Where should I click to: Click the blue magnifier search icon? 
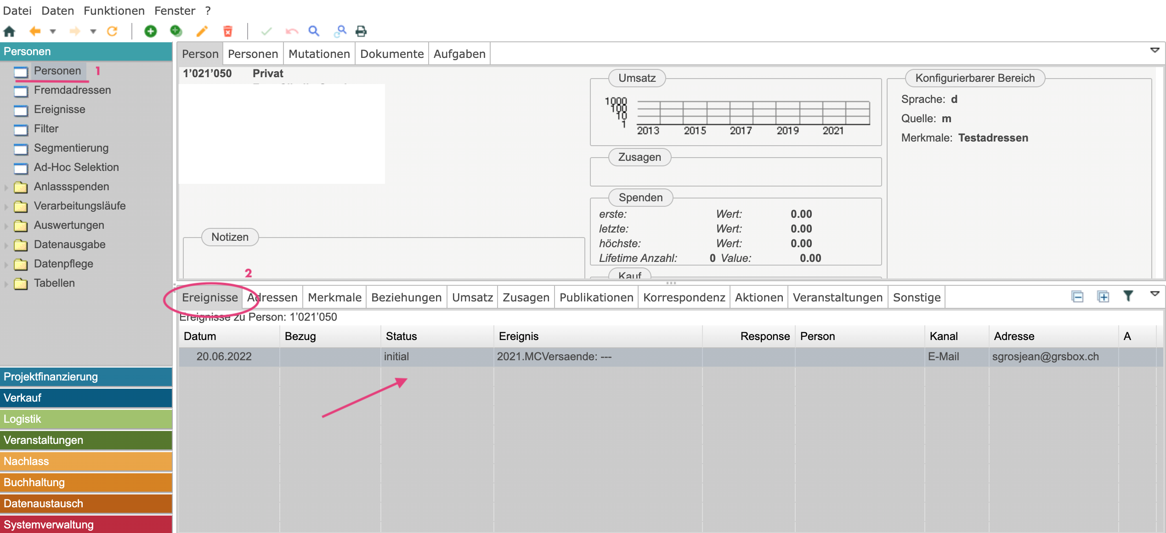coord(314,31)
